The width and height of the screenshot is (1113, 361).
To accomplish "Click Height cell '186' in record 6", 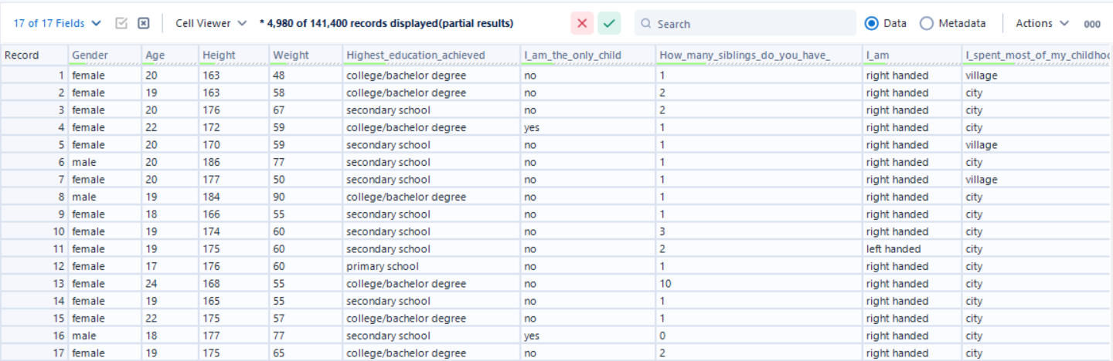I will 233,162.
